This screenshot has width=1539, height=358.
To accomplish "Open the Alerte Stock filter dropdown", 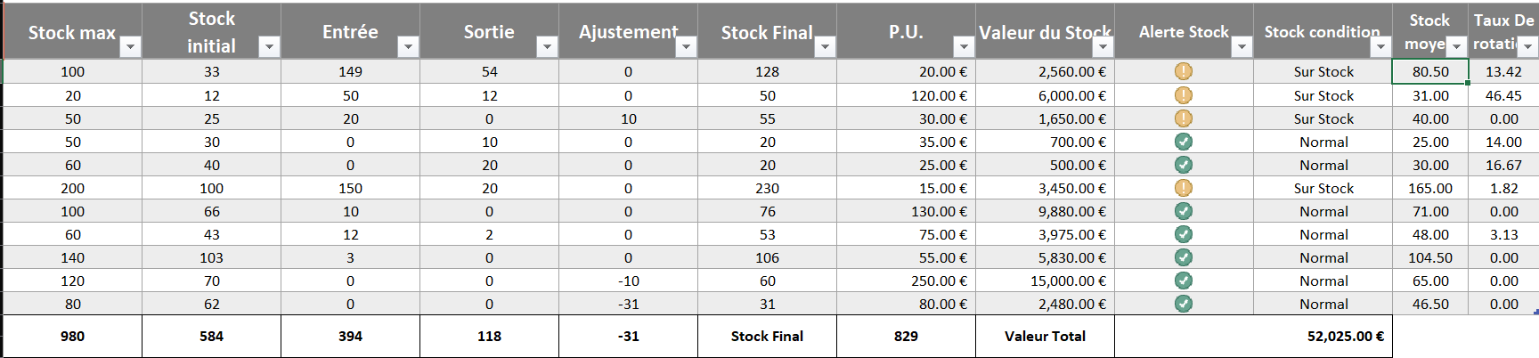I will tap(1242, 47).
